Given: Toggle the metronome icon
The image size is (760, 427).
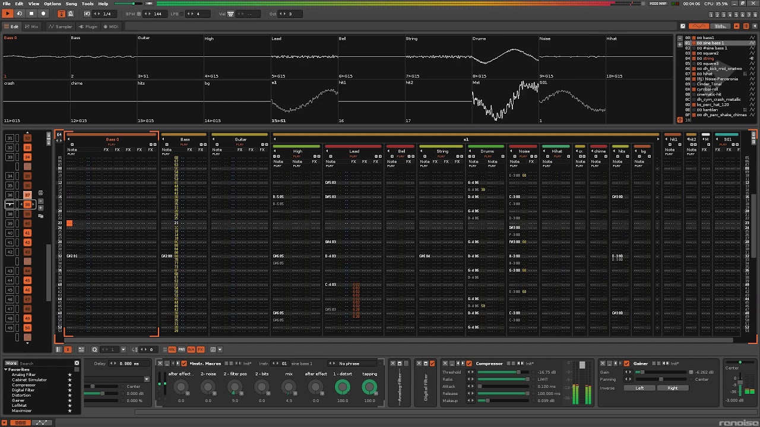Looking at the screenshot, I should tap(70, 13).
